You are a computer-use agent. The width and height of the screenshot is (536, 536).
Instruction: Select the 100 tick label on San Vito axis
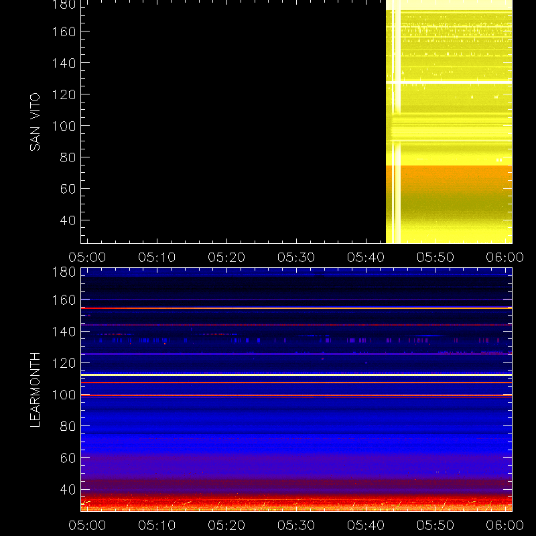point(64,126)
